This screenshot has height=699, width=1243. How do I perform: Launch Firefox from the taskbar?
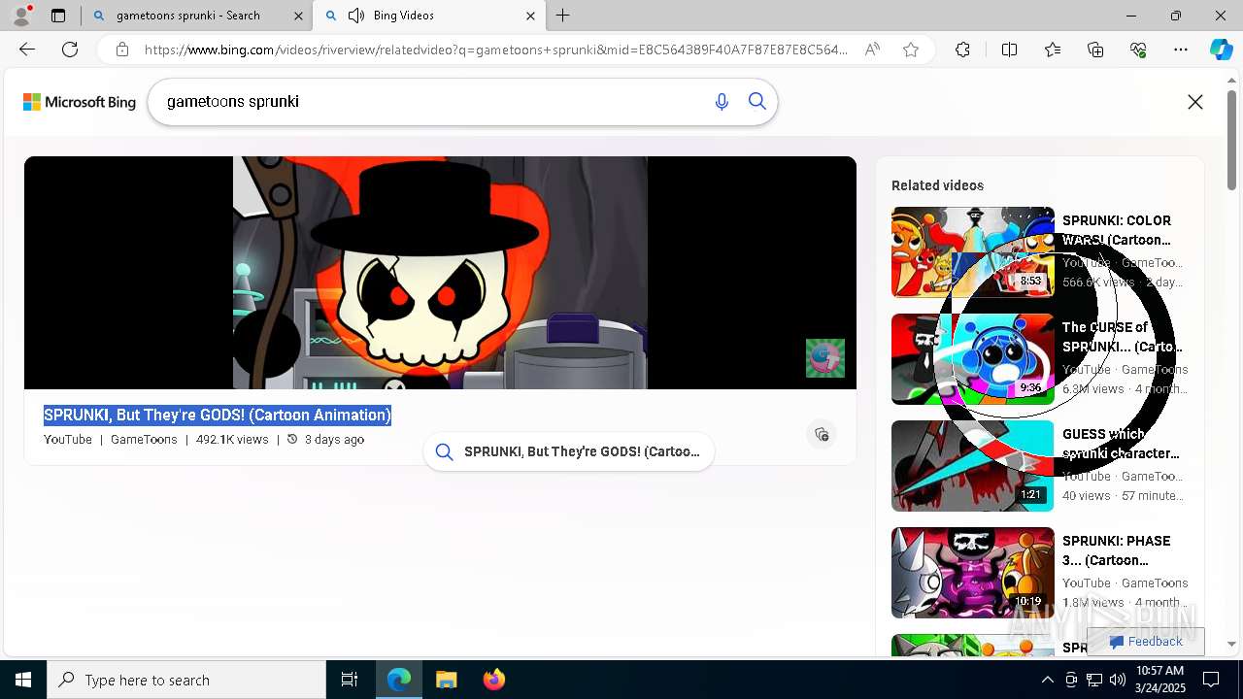coord(493,680)
